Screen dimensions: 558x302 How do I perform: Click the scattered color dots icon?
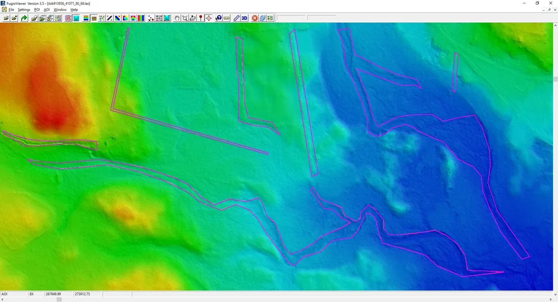[x=102, y=18]
